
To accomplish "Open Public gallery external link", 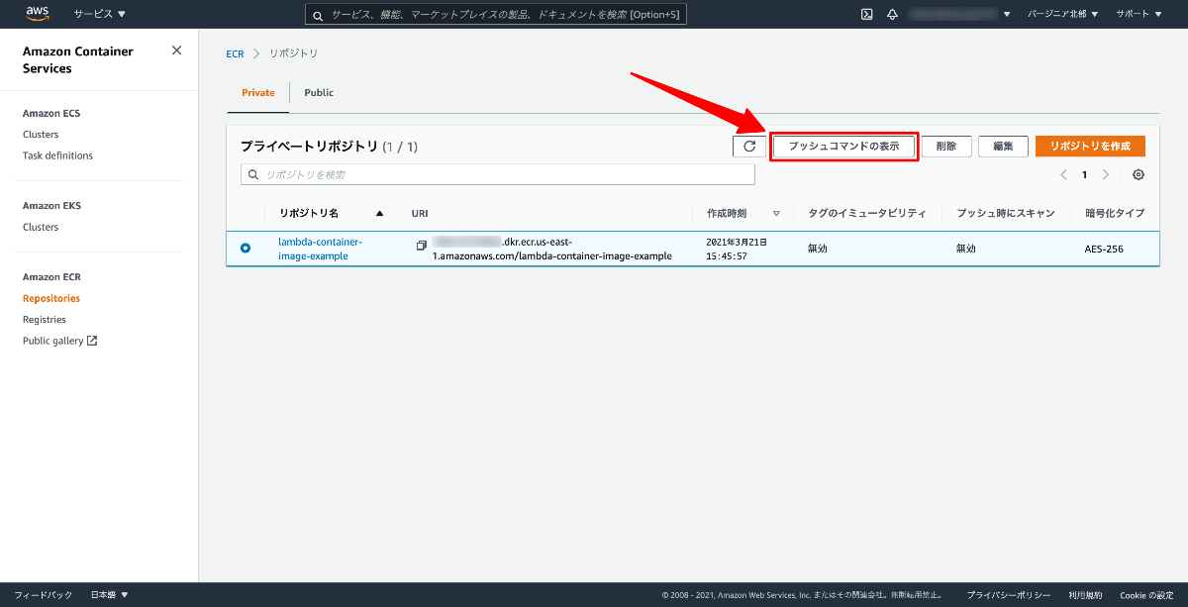I will 59,341.
